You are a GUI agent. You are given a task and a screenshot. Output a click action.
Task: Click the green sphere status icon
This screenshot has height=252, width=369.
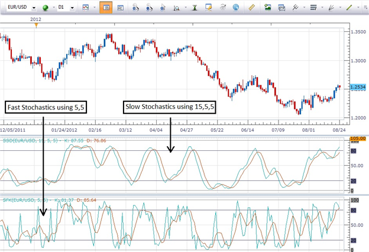[45, 8]
